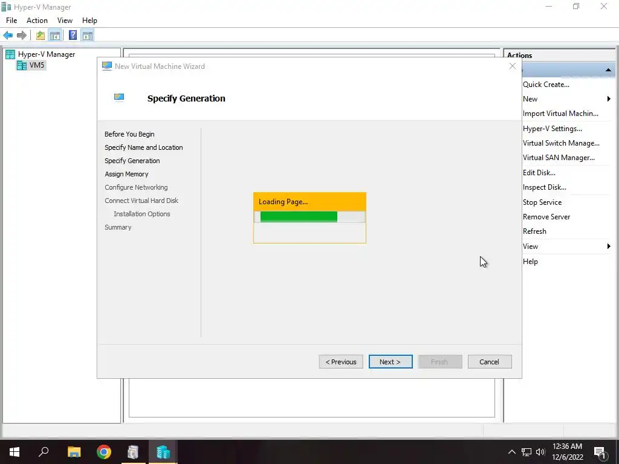Open Server Manager taskbar icon
The width and height of the screenshot is (619, 464).
[134, 452]
